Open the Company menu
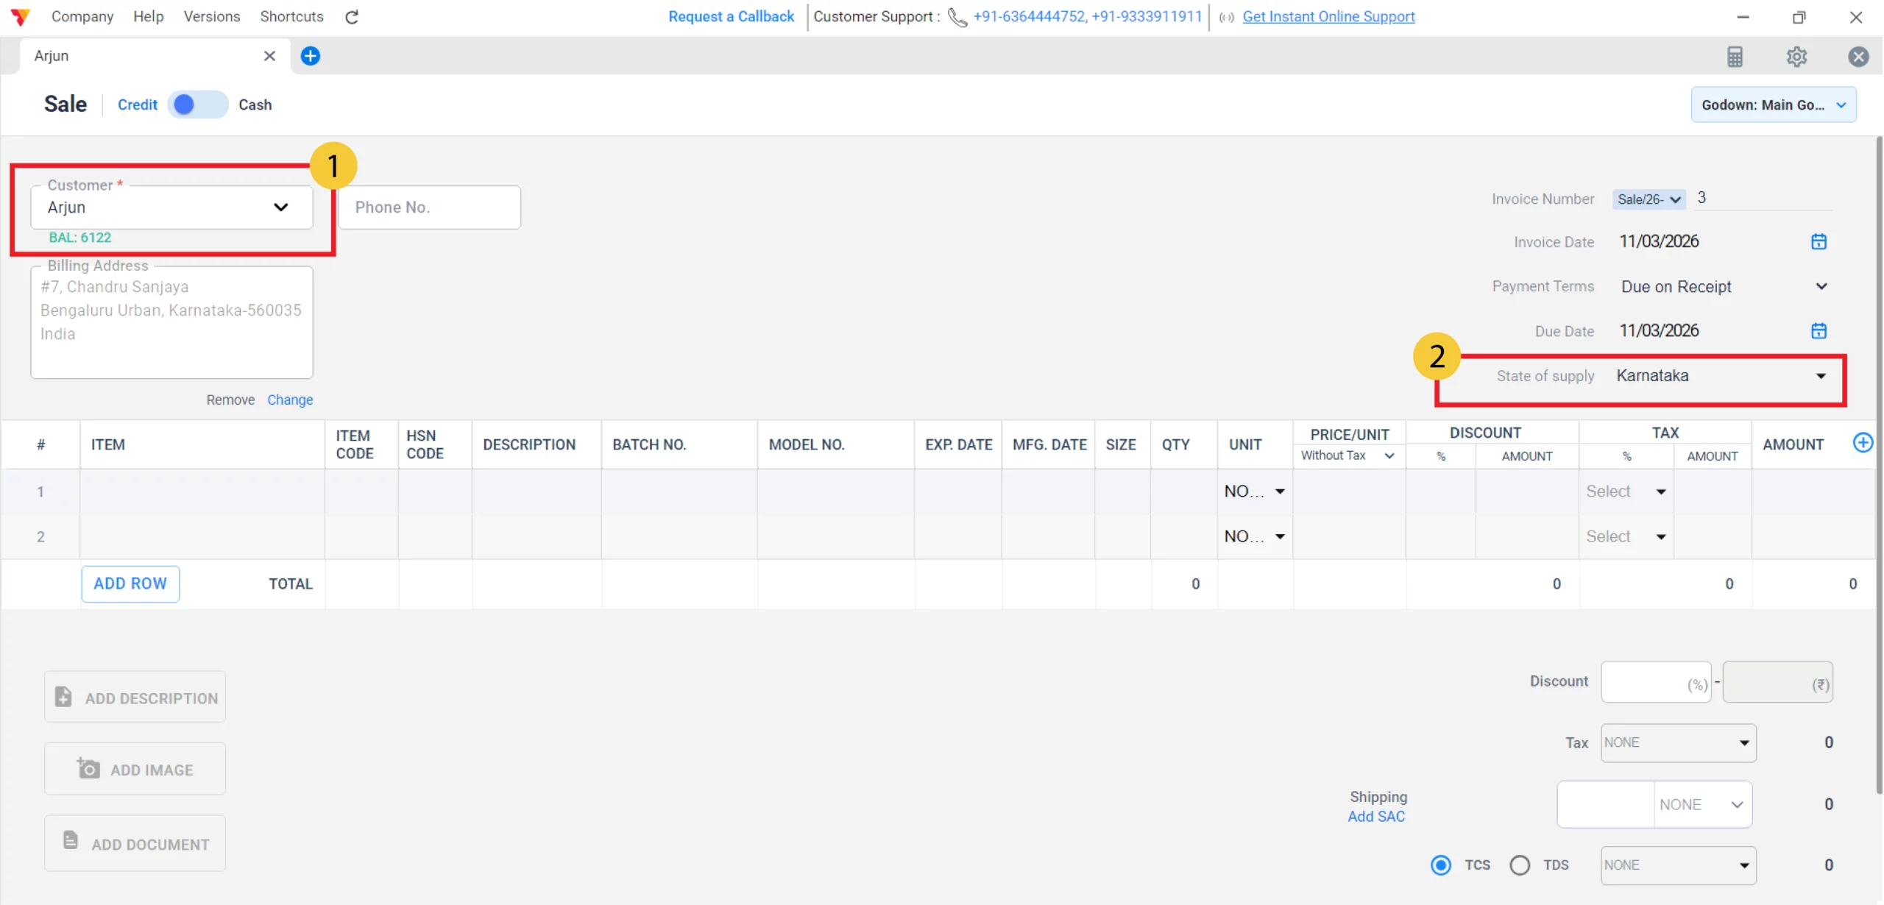Viewport: 1884px width, 905px height. click(x=82, y=16)
